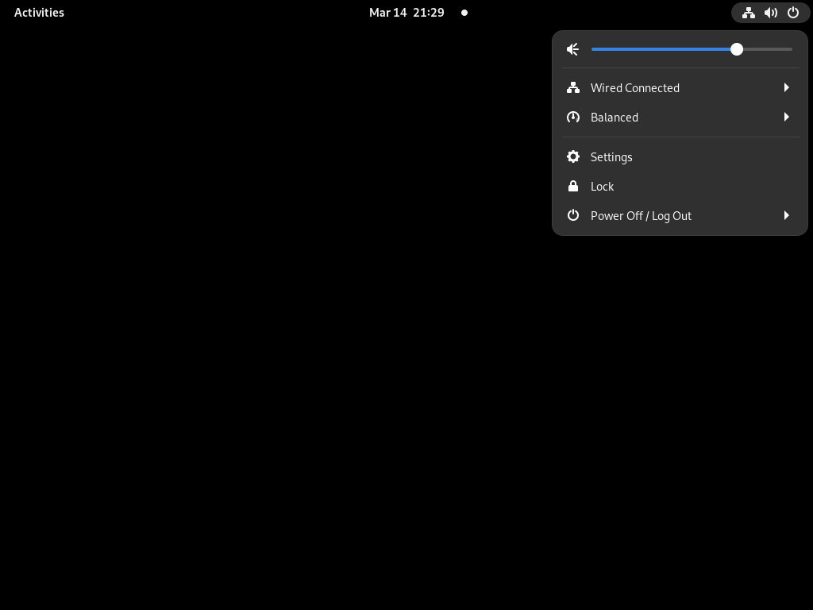Image resolution: width=813 pixels, height=610 pixels.
Task: Click the power icon beside Power Off
Action: click(573, 215)
